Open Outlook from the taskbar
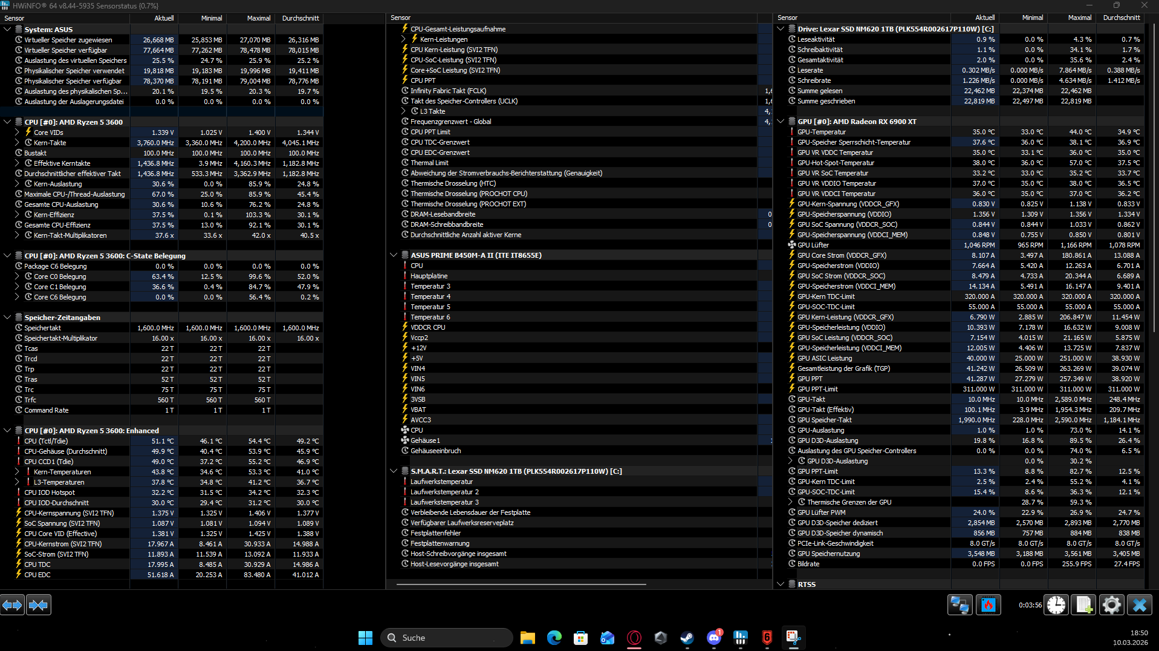The height and width of the screenshot is (651, 1159). [x=607, y=638]
